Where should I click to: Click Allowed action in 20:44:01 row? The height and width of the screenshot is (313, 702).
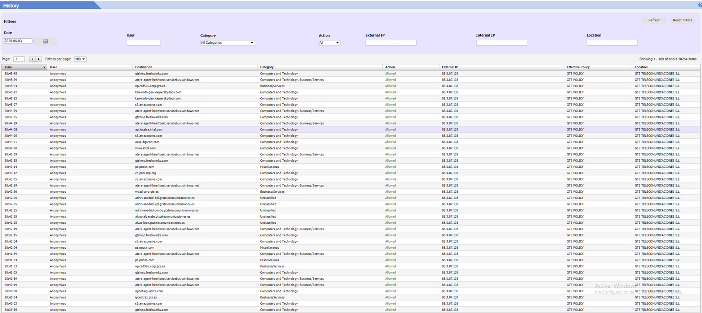point(390,142)
